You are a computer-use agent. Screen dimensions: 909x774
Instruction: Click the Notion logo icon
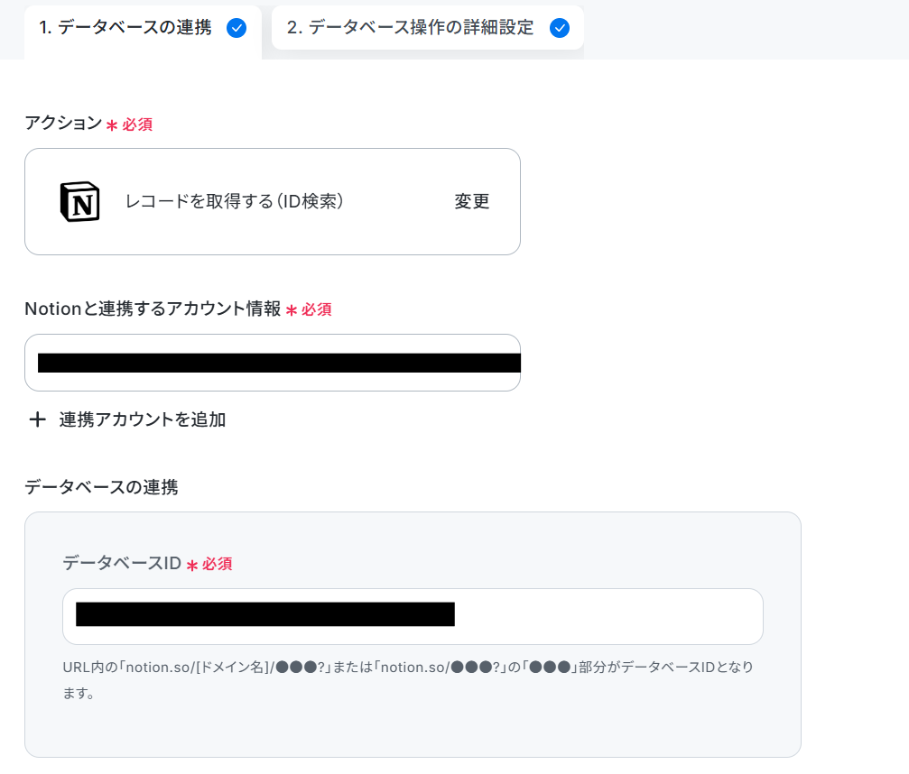[x=80, y=201]
